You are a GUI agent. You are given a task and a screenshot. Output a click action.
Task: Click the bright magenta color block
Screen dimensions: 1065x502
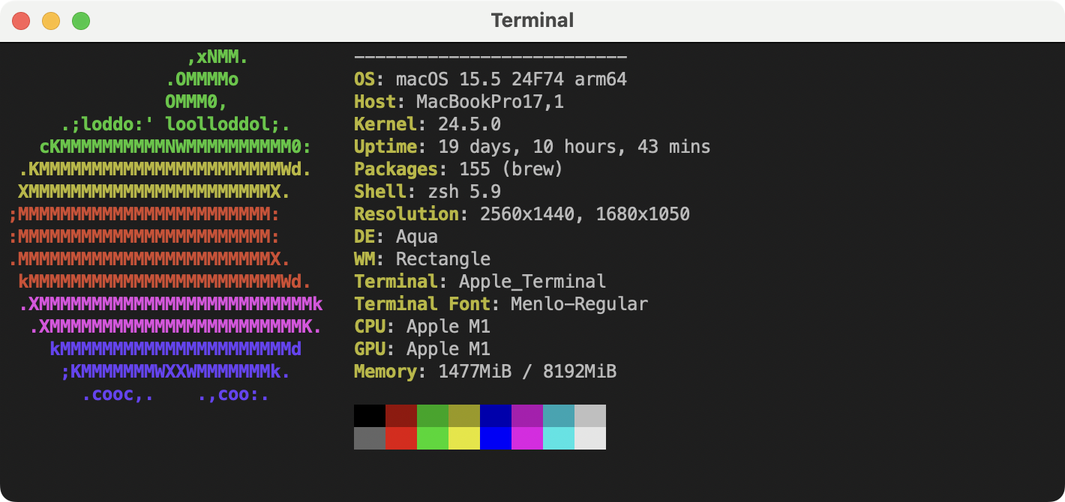point(527,438)
